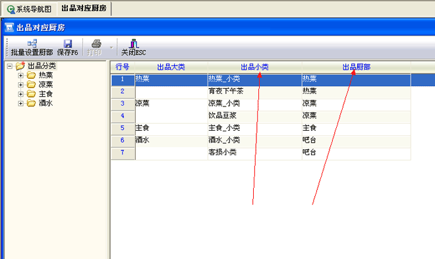Switch to the 出品对应厨房 tab

pos(84,9)
